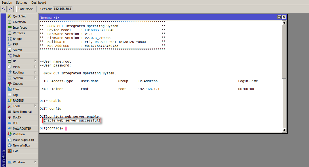Click the terminal scrollbar down arrow

point(284,130)
